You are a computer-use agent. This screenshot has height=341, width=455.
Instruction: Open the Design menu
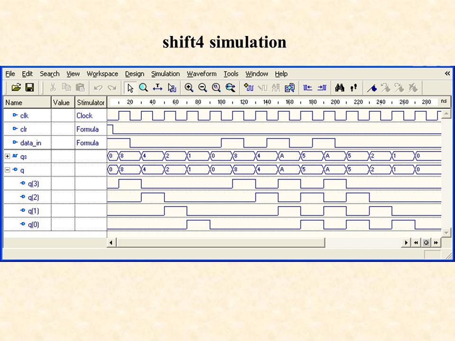coord(135,74)
